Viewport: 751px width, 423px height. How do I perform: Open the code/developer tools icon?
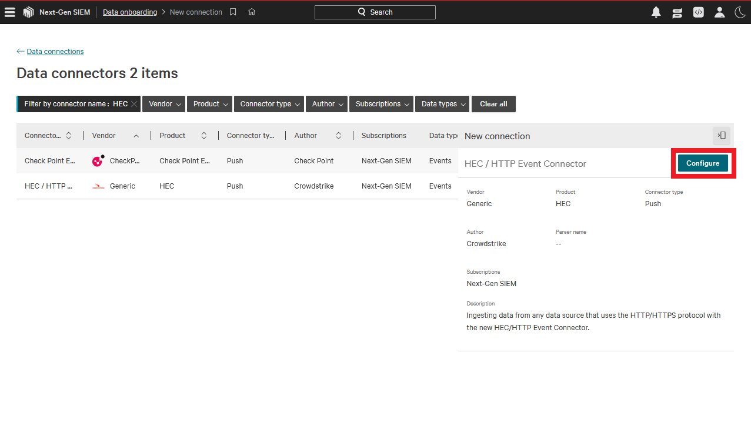point(698,12)
